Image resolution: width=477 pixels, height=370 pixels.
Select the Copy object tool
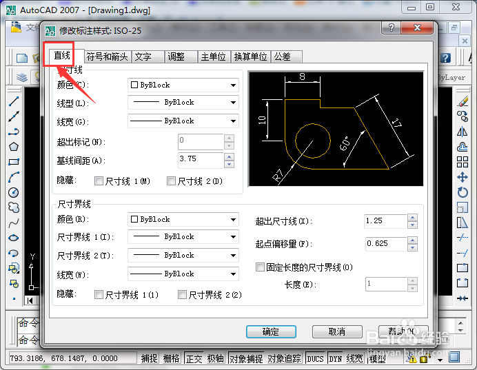click(x=463, y=116)
